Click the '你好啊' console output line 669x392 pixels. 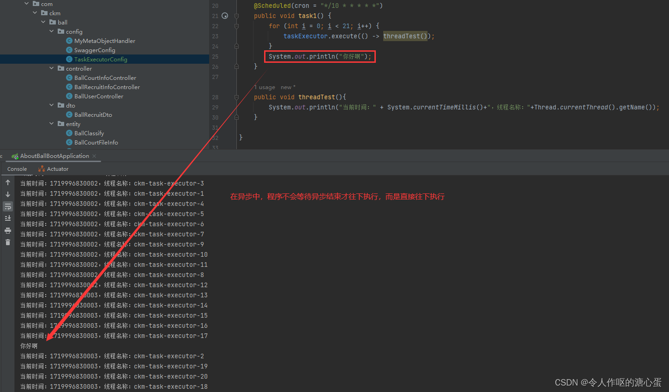[29, 346]
